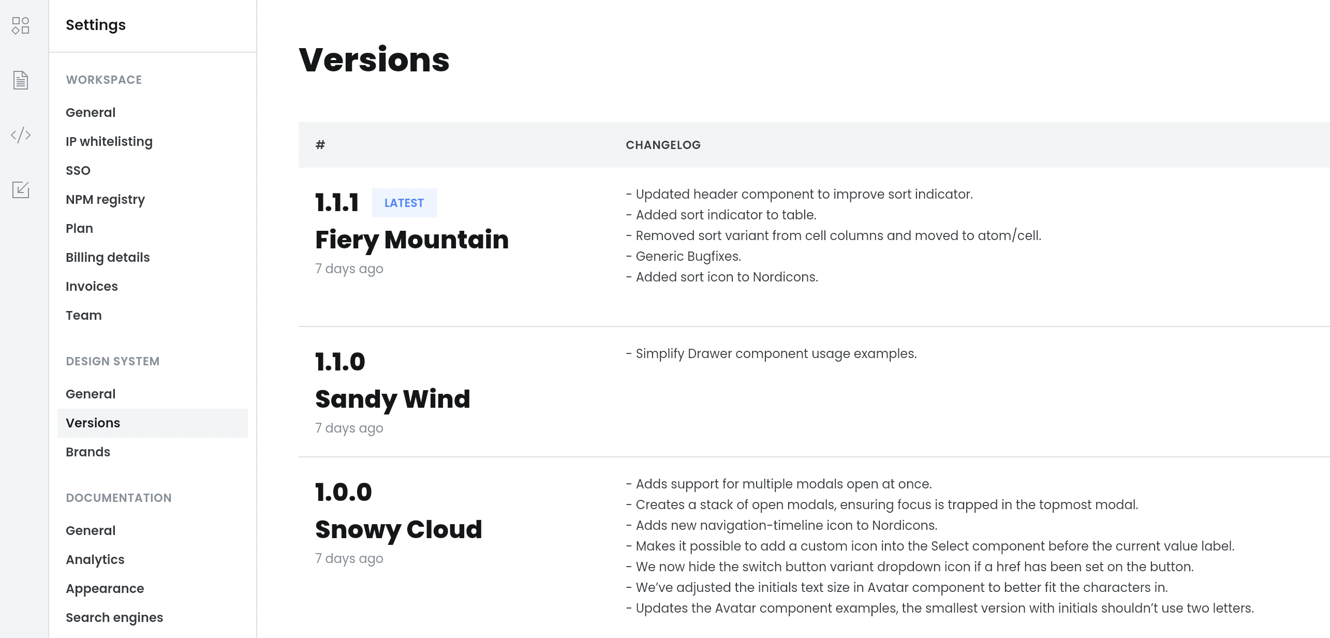1330x638 pixels.
Task: Click 'We now hide the switch button' line
Action: (x=910, y=567)
